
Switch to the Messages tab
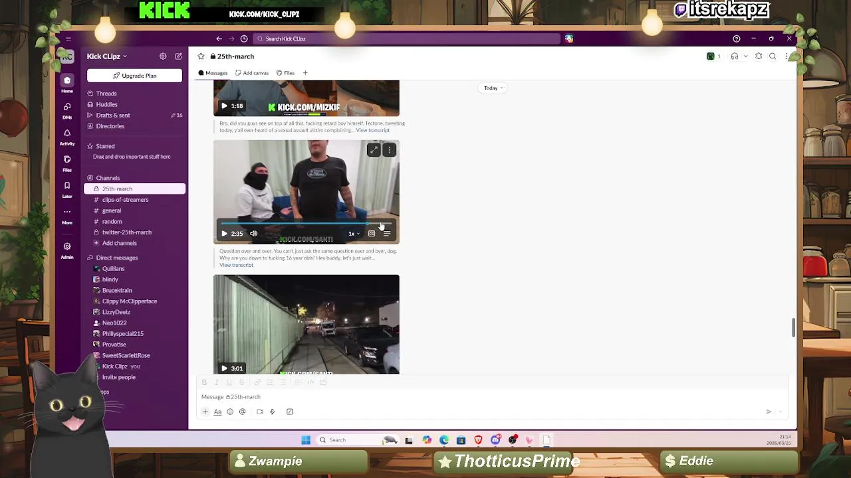(213, 73)
